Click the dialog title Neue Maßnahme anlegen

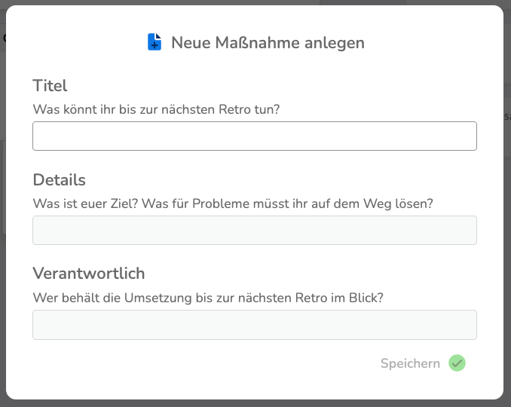(x=268, y=43)
